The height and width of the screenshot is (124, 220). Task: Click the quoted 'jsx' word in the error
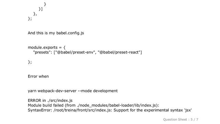tap(188, 110)
